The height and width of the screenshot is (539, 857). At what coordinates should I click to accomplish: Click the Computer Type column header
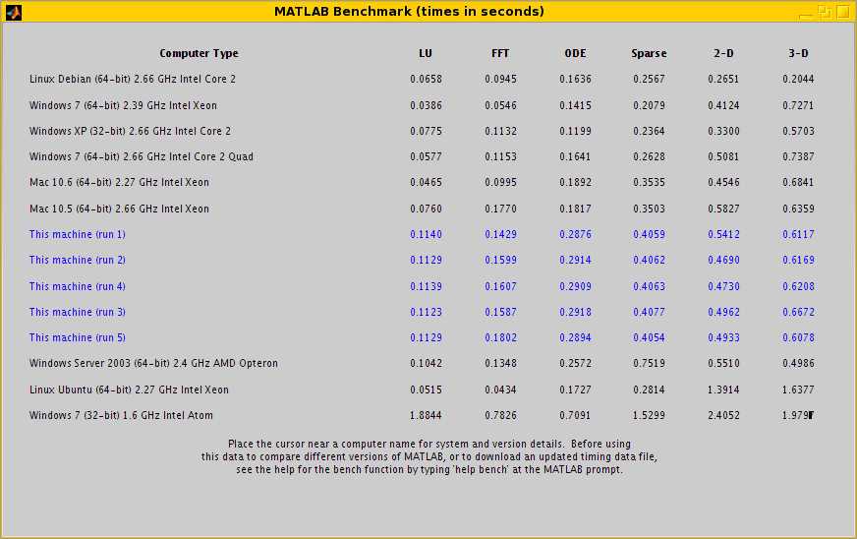click(199, 53)
